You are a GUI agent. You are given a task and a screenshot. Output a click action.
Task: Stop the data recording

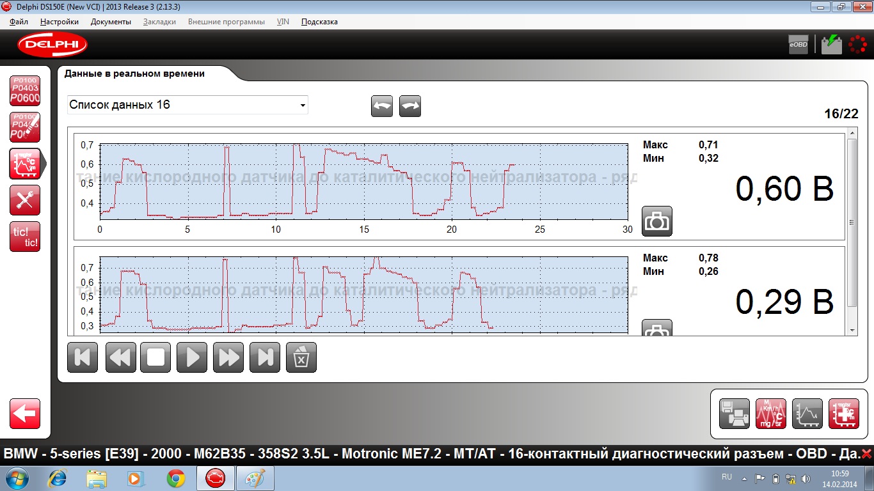(x=155, y=357)
